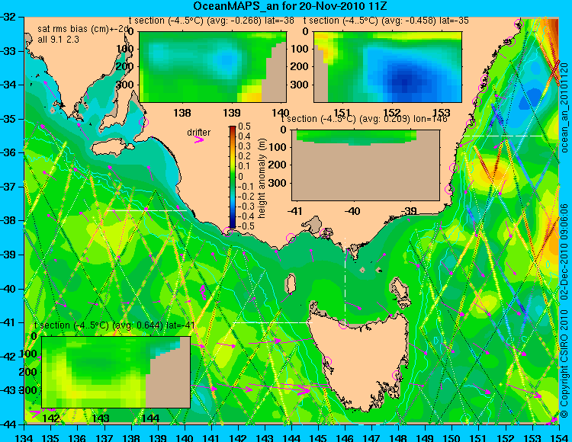Click the 'ocean_an_20101120' vertical file label
Image resolution: width=572 pixels, height=442 pixels.
coord(564,107)
